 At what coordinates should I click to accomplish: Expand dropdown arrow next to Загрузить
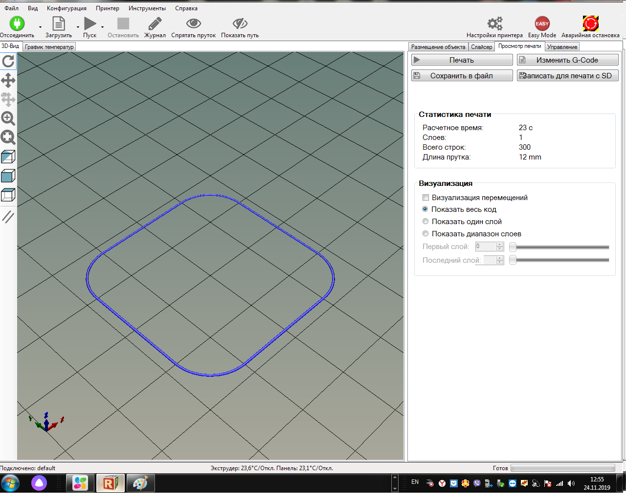(78, 27)
